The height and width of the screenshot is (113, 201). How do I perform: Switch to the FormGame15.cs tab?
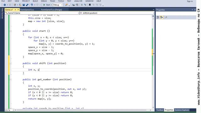click(27, 10)
